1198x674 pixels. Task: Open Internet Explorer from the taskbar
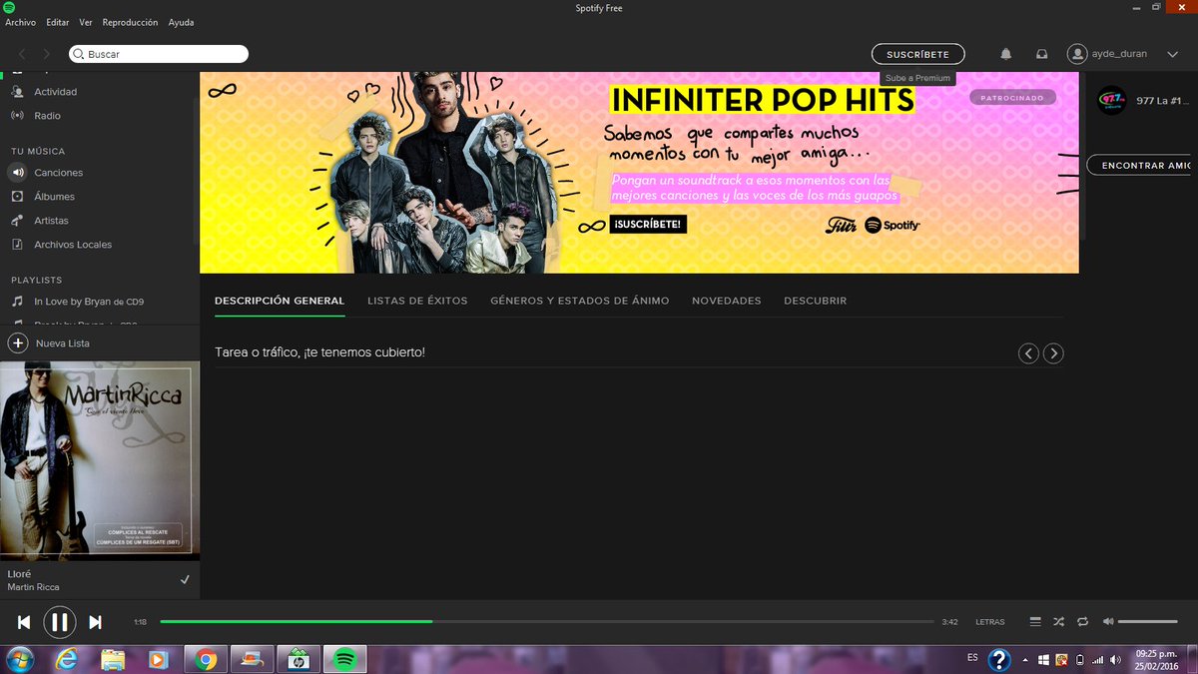coord(68,659)
